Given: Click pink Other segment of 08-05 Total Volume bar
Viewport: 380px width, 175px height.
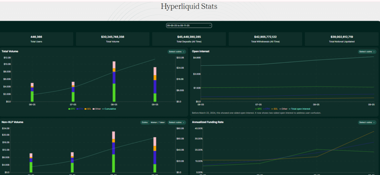Looking at the screenshot, I should coord(114,65).
